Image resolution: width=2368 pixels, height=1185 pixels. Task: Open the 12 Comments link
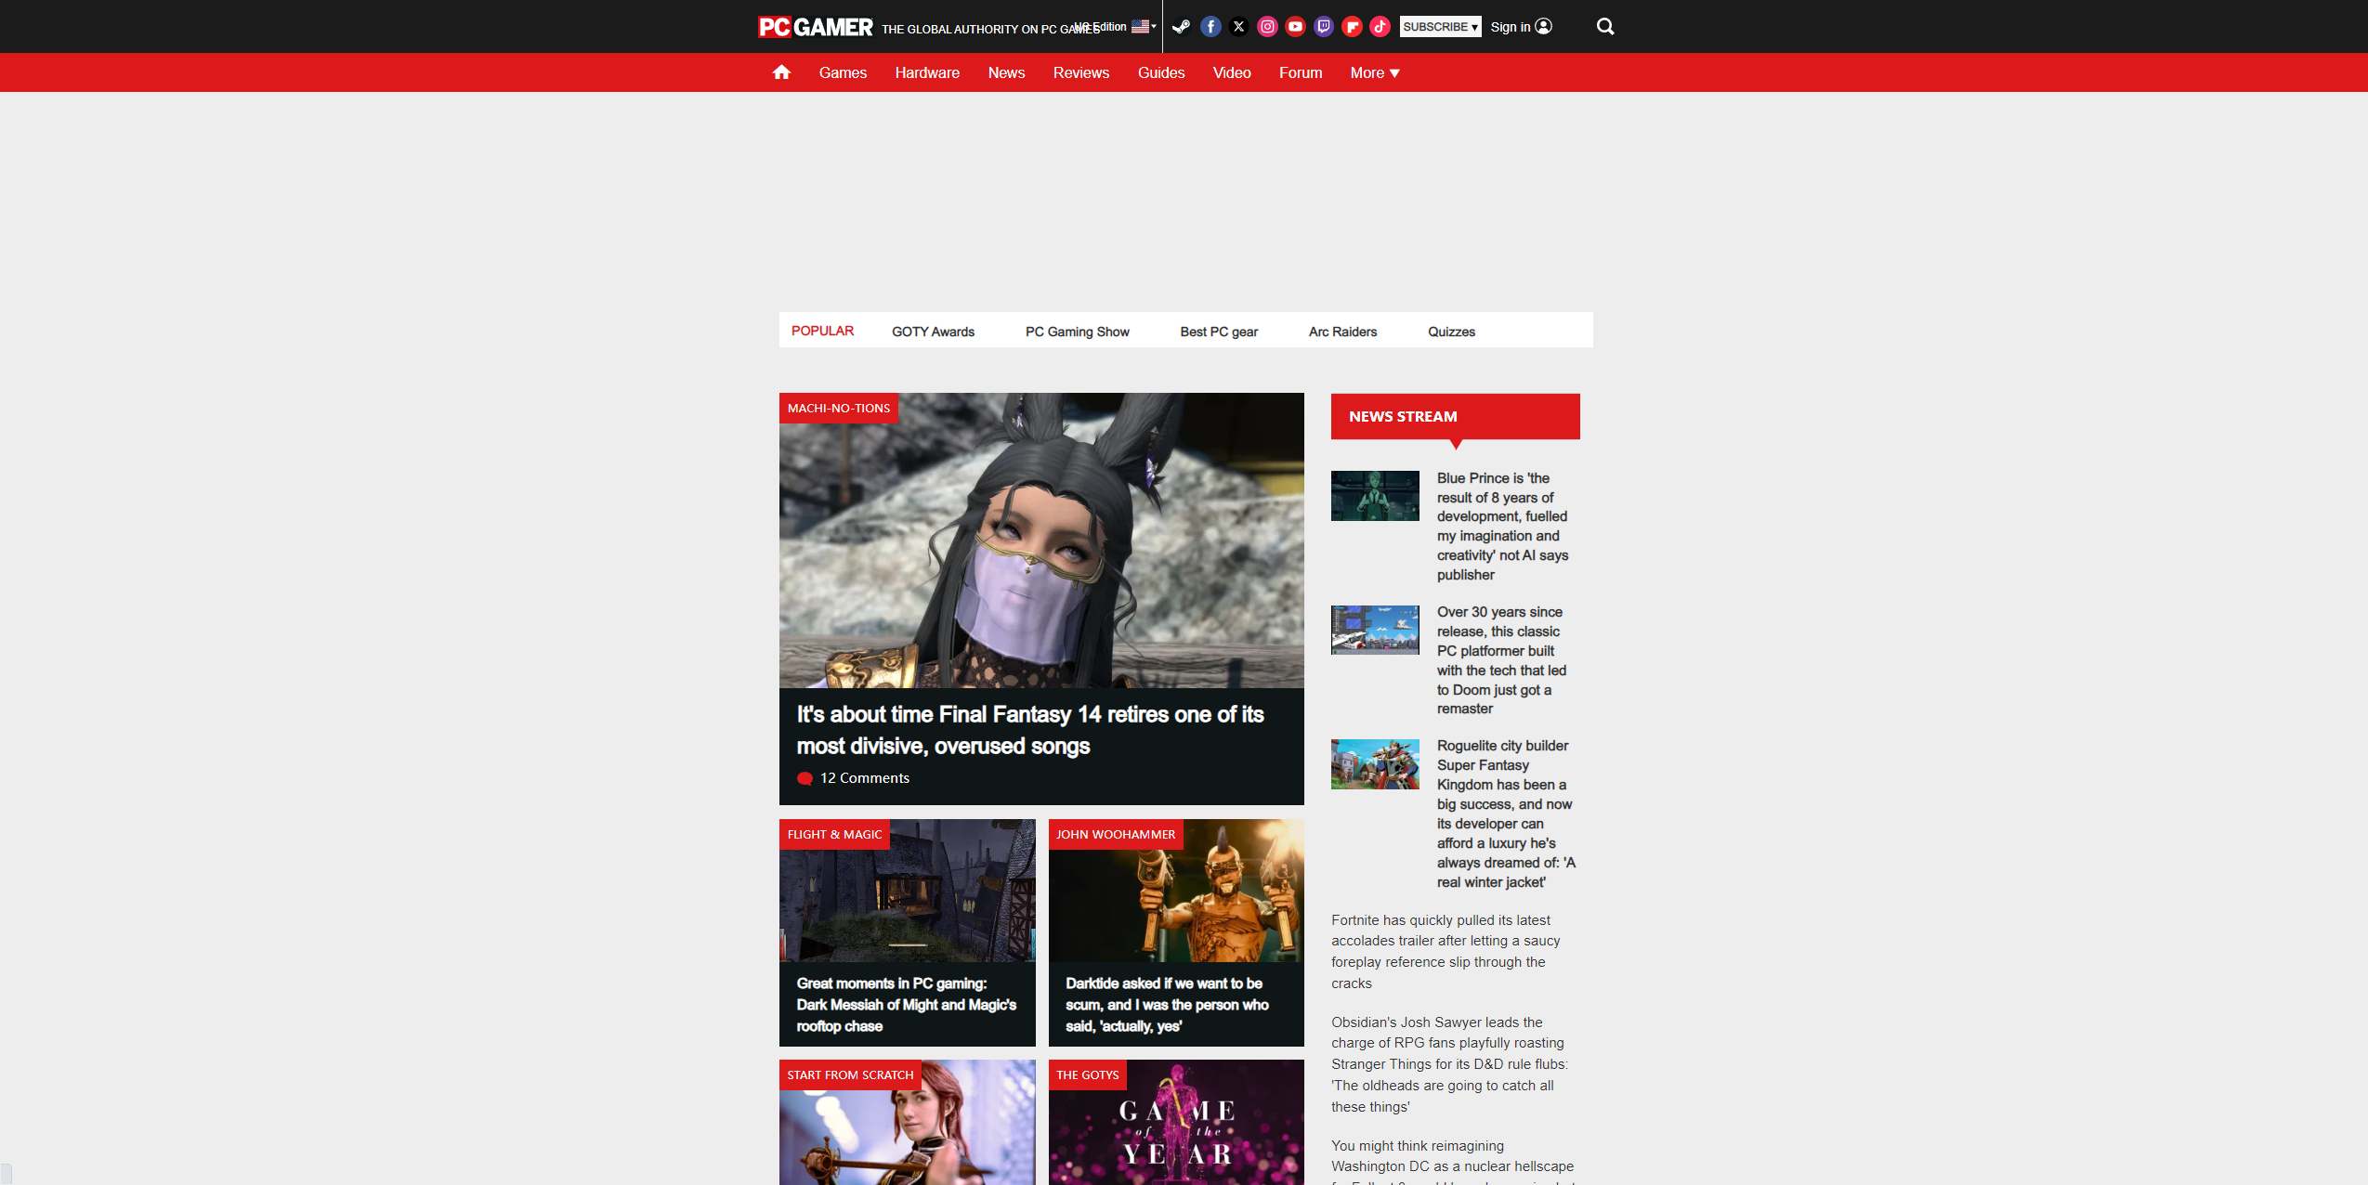[863, 777]
